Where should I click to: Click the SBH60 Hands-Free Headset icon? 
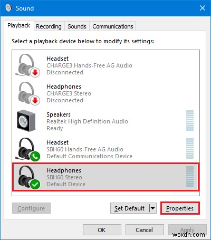[x=28, y=149]
